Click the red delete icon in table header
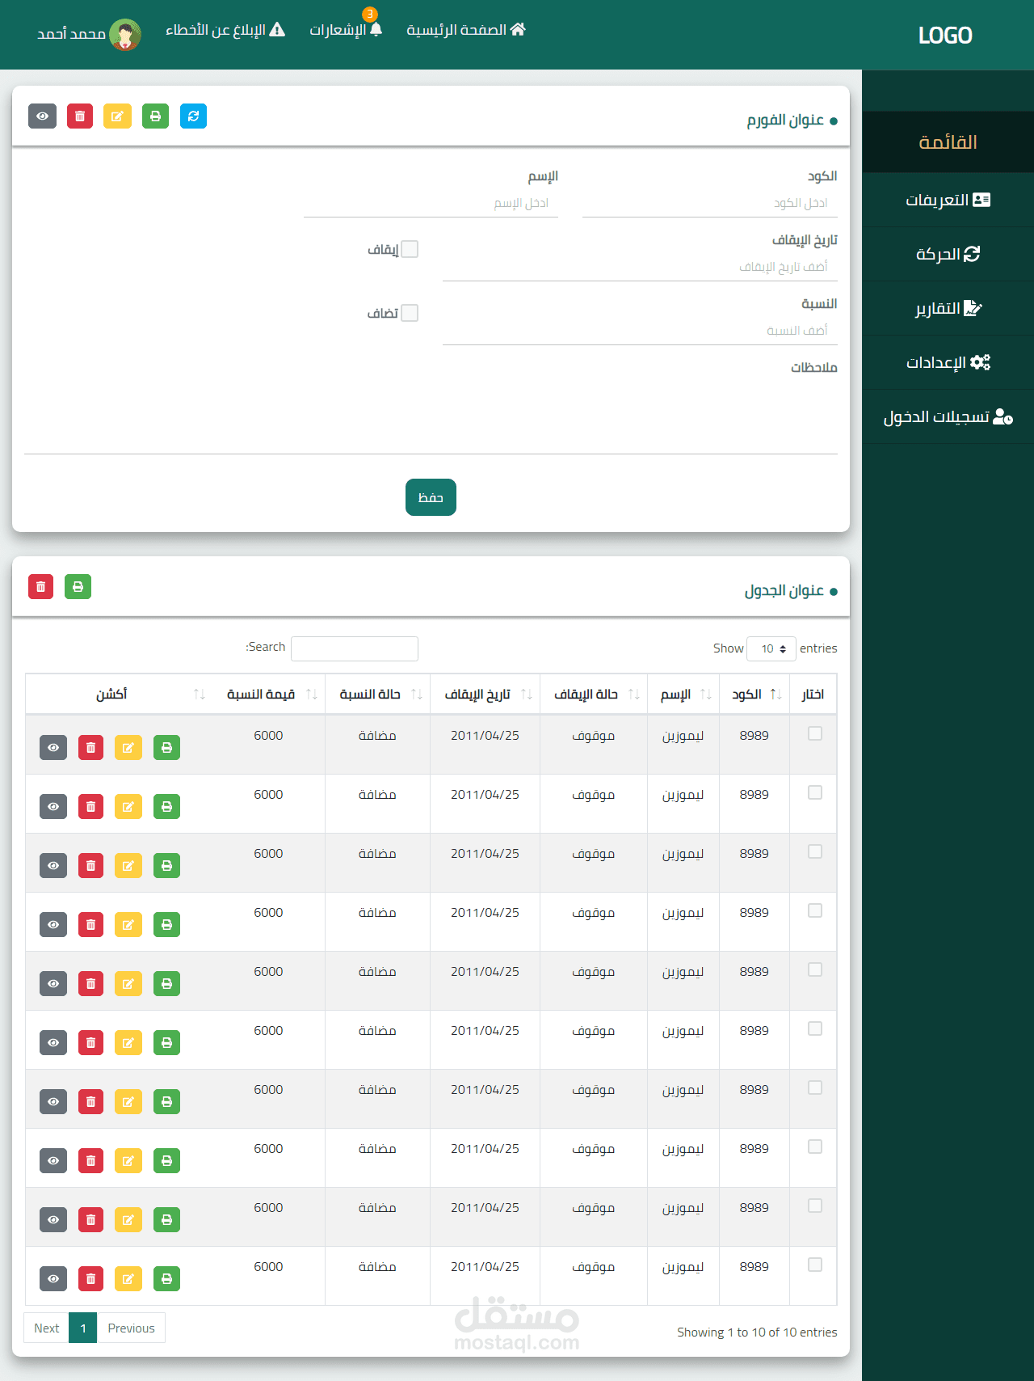The width and height of the screenshot is (1034, 1381). coord(40,587)
